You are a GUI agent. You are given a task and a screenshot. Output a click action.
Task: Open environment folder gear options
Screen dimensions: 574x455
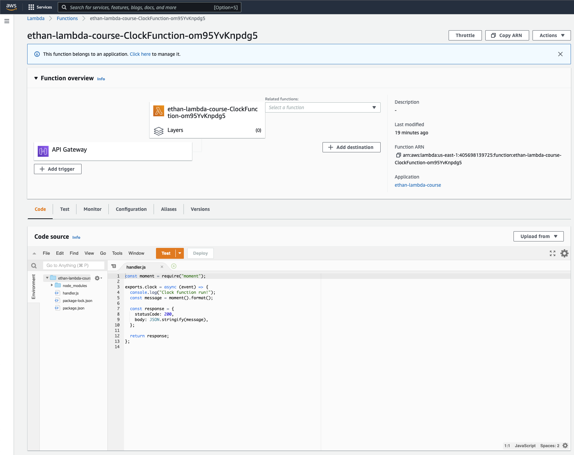coord(98,278)
